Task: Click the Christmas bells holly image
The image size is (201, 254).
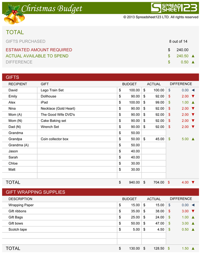Action: 14,14
